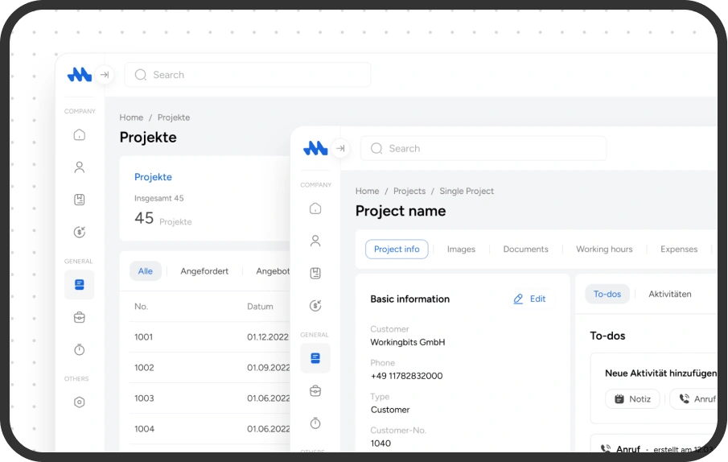The height and width of the screenshot is (462, 728).
Task: Click the stopwatch icon in the Project name sidebar
Action: pos(315,423)
